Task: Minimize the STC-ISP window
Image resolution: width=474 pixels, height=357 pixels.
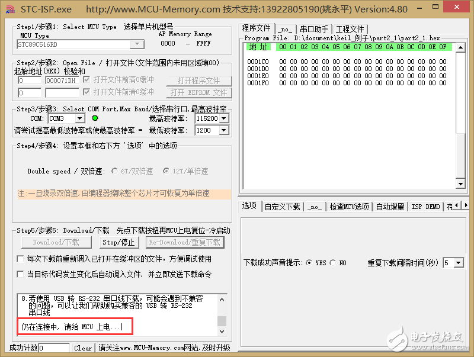Action: click(x=419, y=8)
